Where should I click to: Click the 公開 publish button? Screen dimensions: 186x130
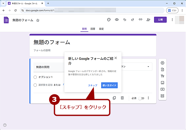160,20
